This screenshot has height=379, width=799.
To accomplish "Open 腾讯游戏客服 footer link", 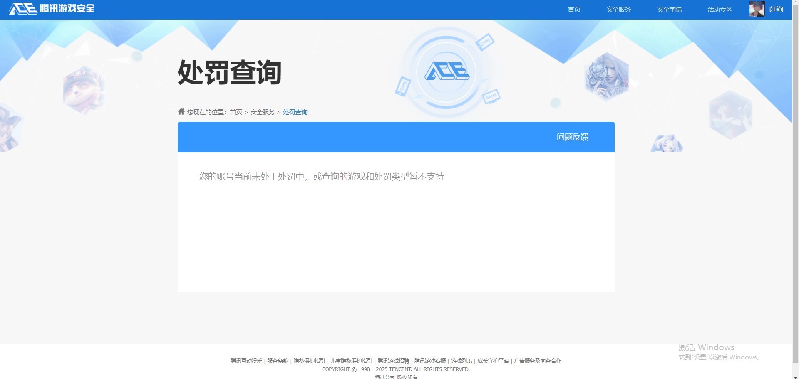I will click(430, 361).
